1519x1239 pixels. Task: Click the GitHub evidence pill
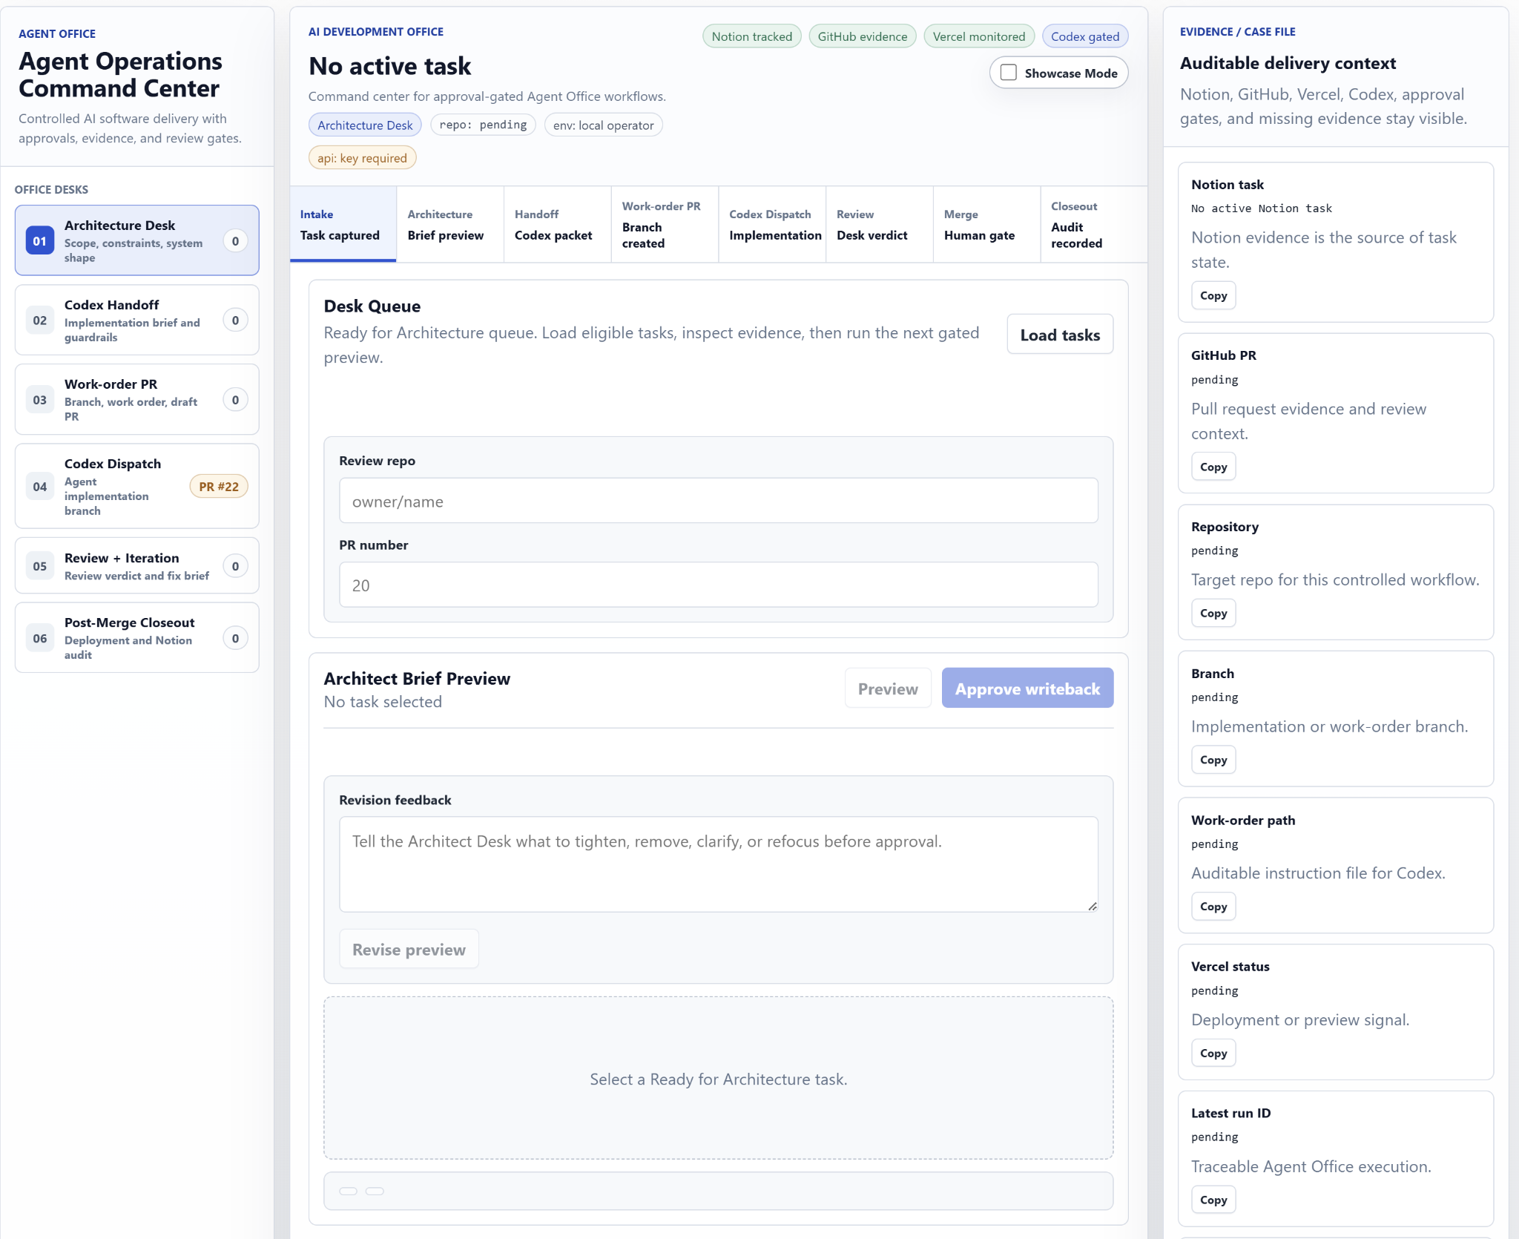862,36
